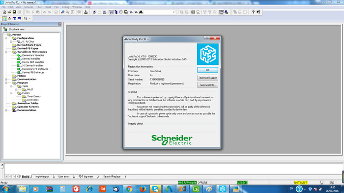Switch to the FDT log event tab
The width and height of the screenshot is (344, 193).
click(86, 177)
